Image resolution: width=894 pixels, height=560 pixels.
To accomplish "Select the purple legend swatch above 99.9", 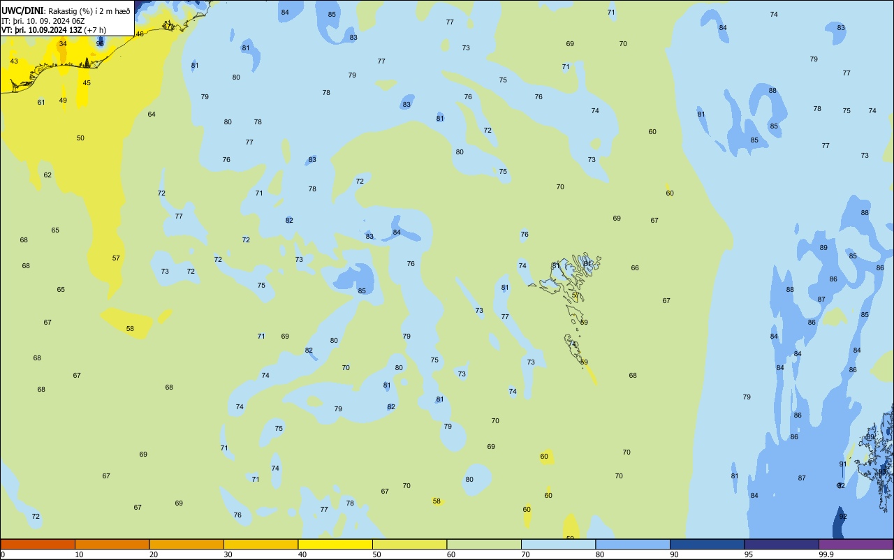I will tap(856, 544).
